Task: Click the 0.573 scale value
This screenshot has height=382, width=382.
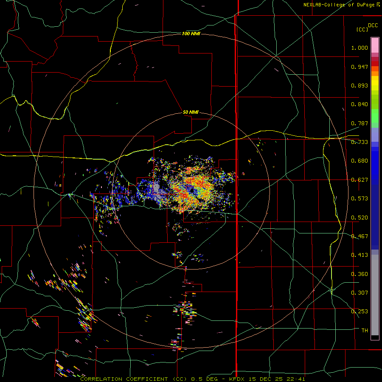Action: [x=360, y=198]
